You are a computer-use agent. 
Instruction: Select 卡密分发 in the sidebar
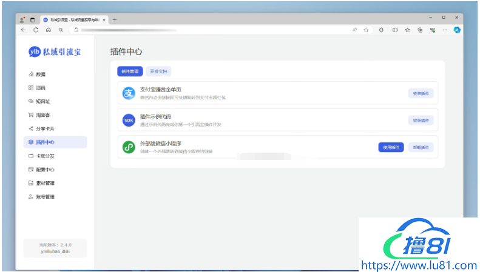click(45, 156)
